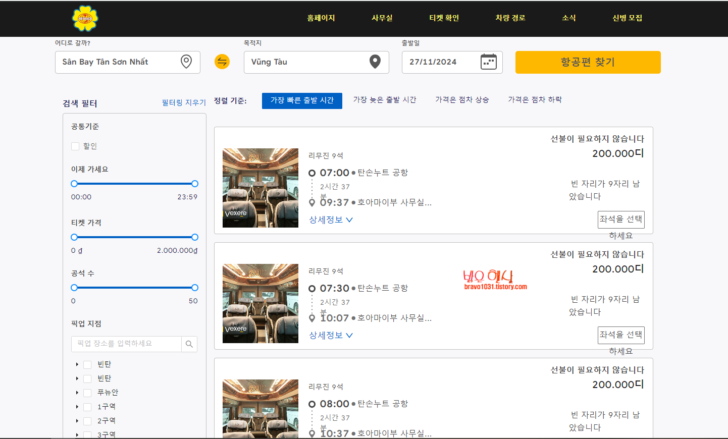728x439 pixels.
Task: Expand the first 빈탄 tree arrow
Action: coord(77,364)
